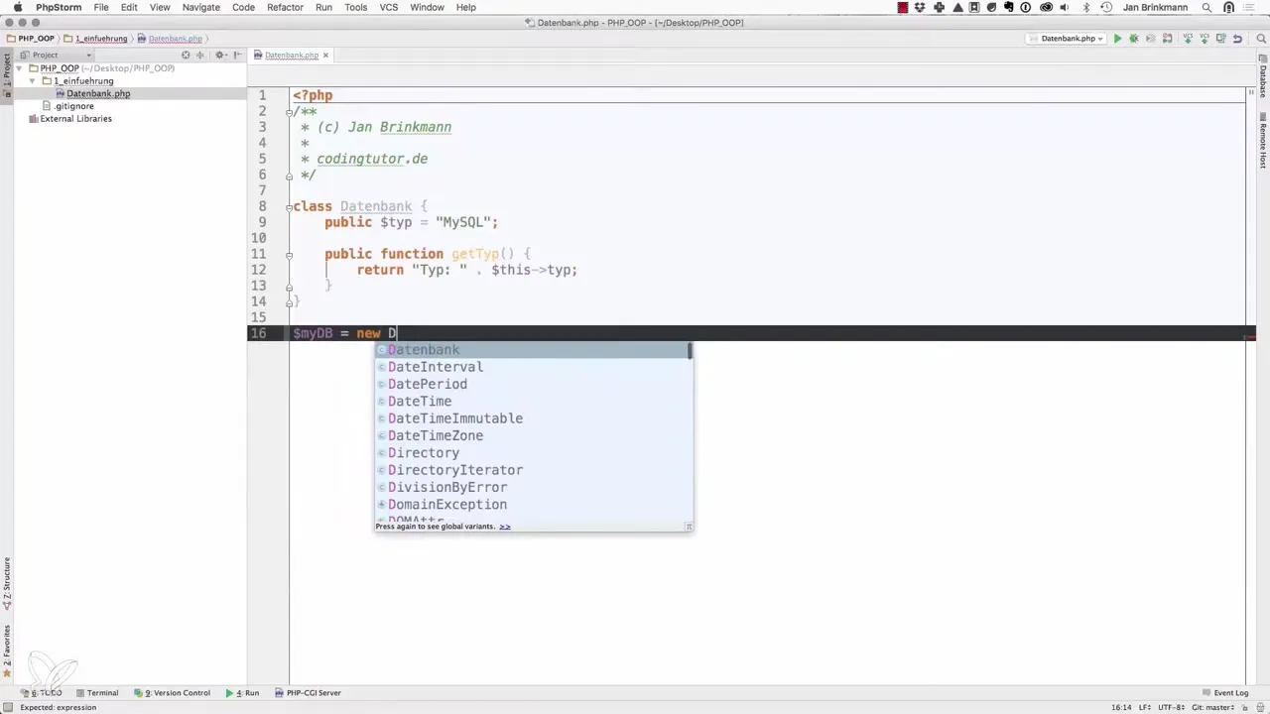Open the Refactor menu
The height and width of the screenshot is (714, 1270).
pyautogui.click(x=285, y=7)
